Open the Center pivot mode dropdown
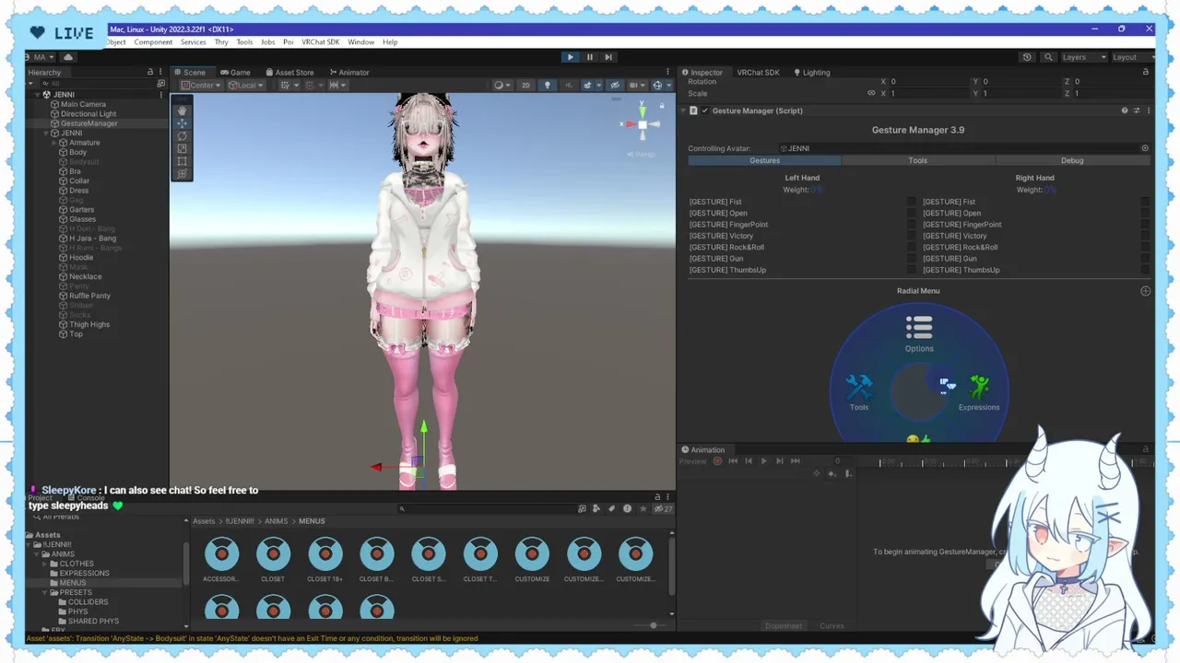1180x663 pixels. (201, 85)
